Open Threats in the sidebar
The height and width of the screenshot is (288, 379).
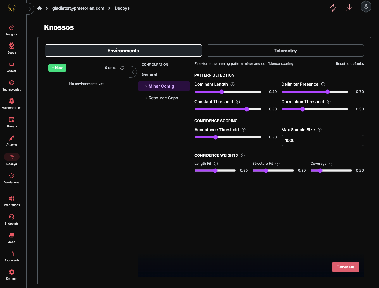click(12, 122)
